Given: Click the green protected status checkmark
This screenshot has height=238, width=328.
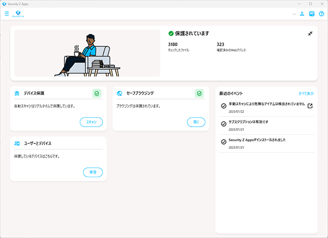Looking at the screenshot, I should tap(171, 34).
